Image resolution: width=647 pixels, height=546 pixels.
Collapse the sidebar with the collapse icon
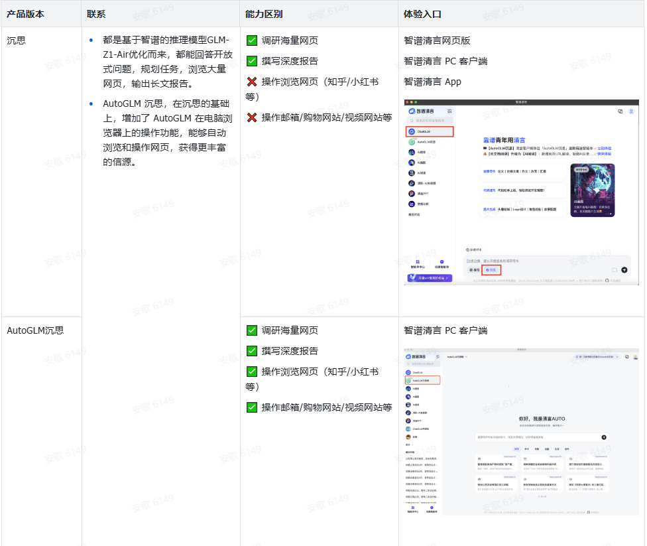[450, 111]
